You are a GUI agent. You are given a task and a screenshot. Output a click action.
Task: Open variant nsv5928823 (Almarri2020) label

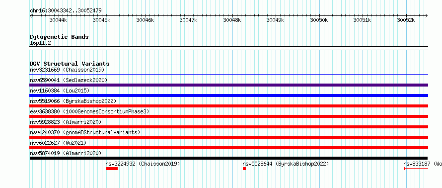66,122
